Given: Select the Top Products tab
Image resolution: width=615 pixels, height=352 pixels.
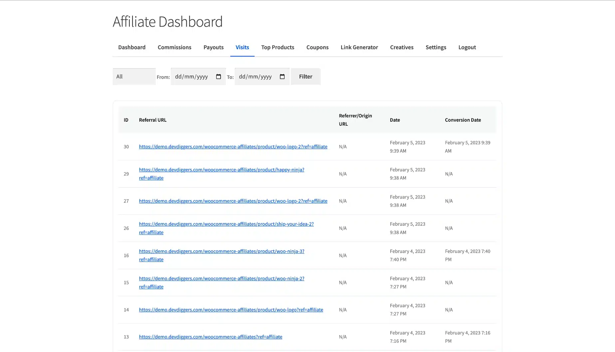Looking at the screenshot, I should [x=278, y=47].
